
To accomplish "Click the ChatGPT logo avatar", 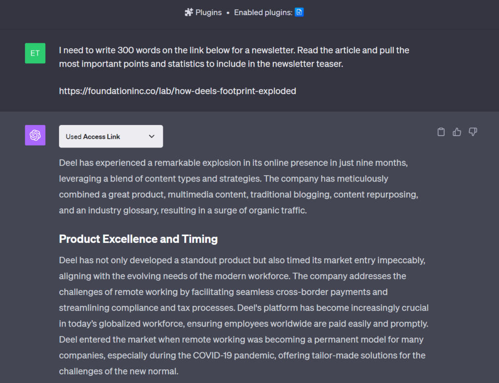I will [35, 135].
